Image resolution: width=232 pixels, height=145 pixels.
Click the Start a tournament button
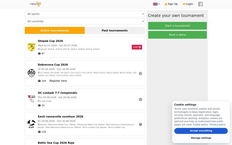(178, 26)
